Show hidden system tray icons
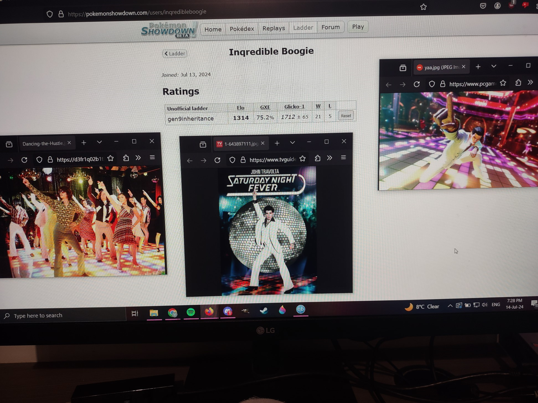Image resolution: width=538 pixels, height=403 pixels. point(450,306)
